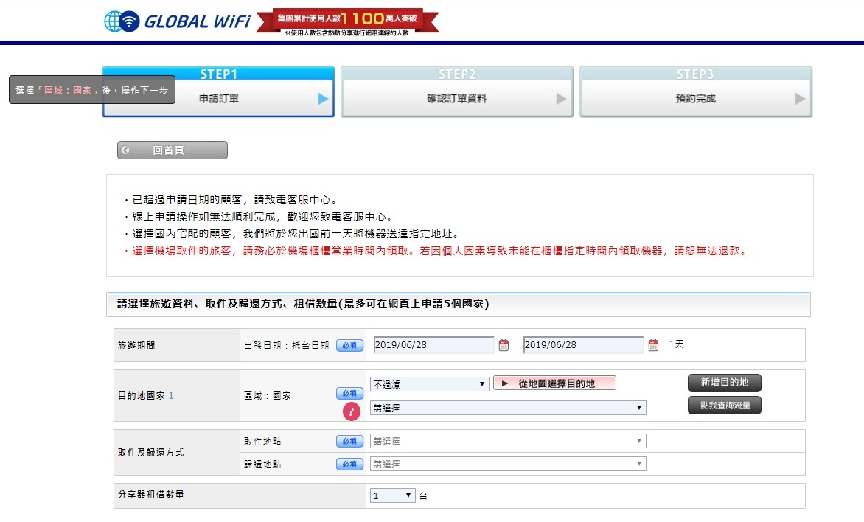Image resolution: width=864 pixels, height=522 pixels.
Task: Click the 1100萬人突破 red ribbon banner
Action: click(x=348, y=22)
